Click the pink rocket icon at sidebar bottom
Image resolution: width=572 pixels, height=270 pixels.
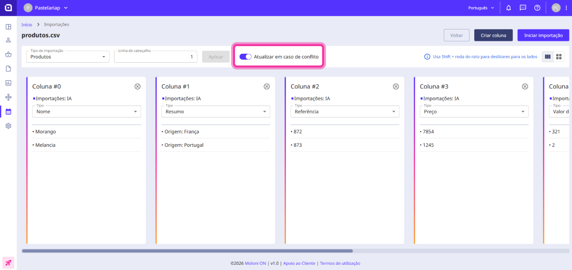[x=8, y=262]
